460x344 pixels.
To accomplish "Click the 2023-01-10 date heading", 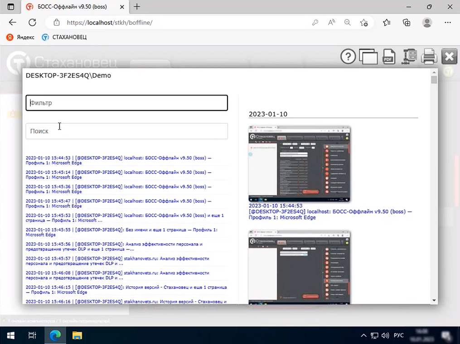I will (268, 114).
